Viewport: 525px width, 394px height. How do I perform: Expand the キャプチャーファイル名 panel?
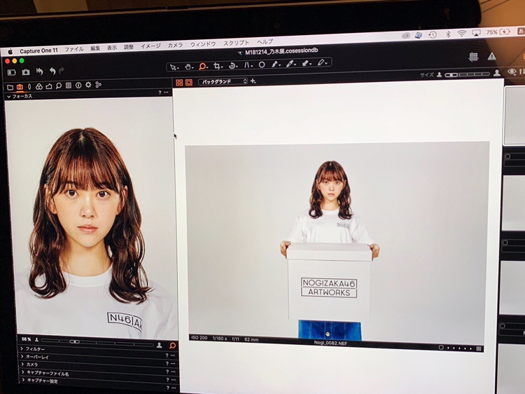coord(23,372)
